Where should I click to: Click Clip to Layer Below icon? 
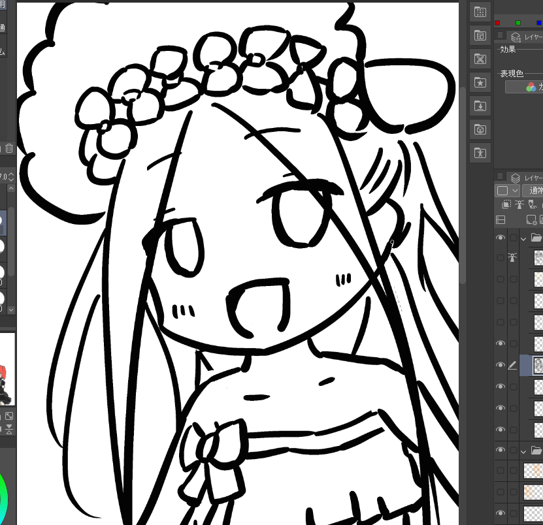tap(506, 204)
